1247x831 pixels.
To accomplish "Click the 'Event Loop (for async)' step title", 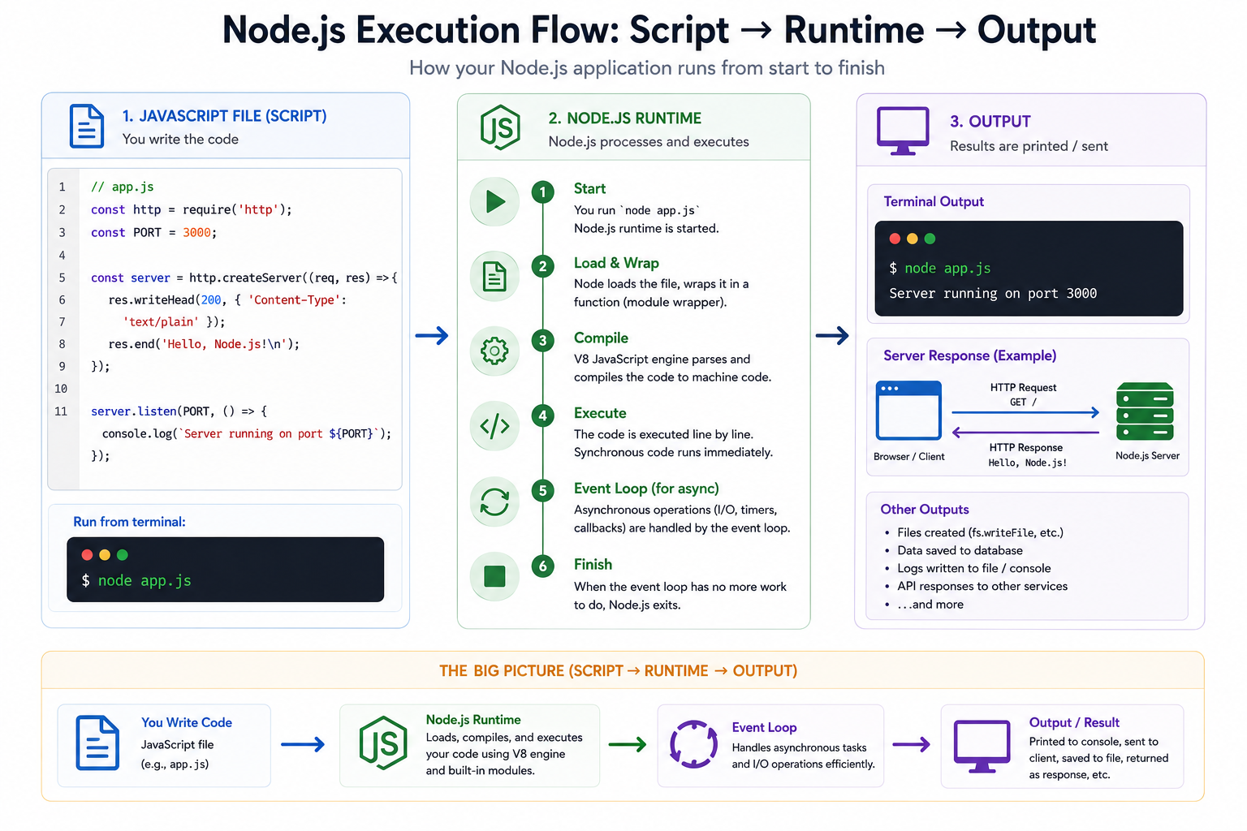I will point(646,489).
